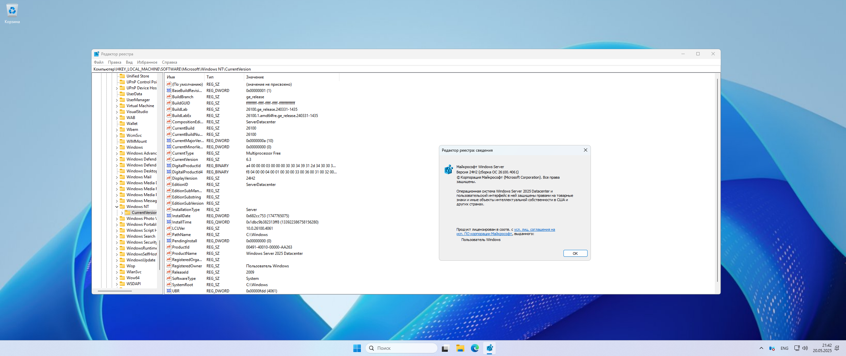The height and width of the screenshot is (356, 846).
Task: Click the REG_DWORD icon beside InstallDate
Action: (x=169, y=216)
